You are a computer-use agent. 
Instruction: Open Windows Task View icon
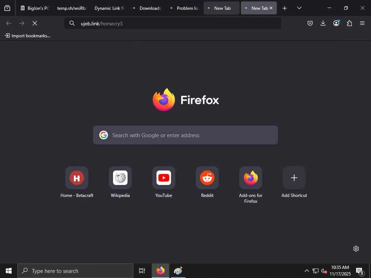tap(142, 271)
